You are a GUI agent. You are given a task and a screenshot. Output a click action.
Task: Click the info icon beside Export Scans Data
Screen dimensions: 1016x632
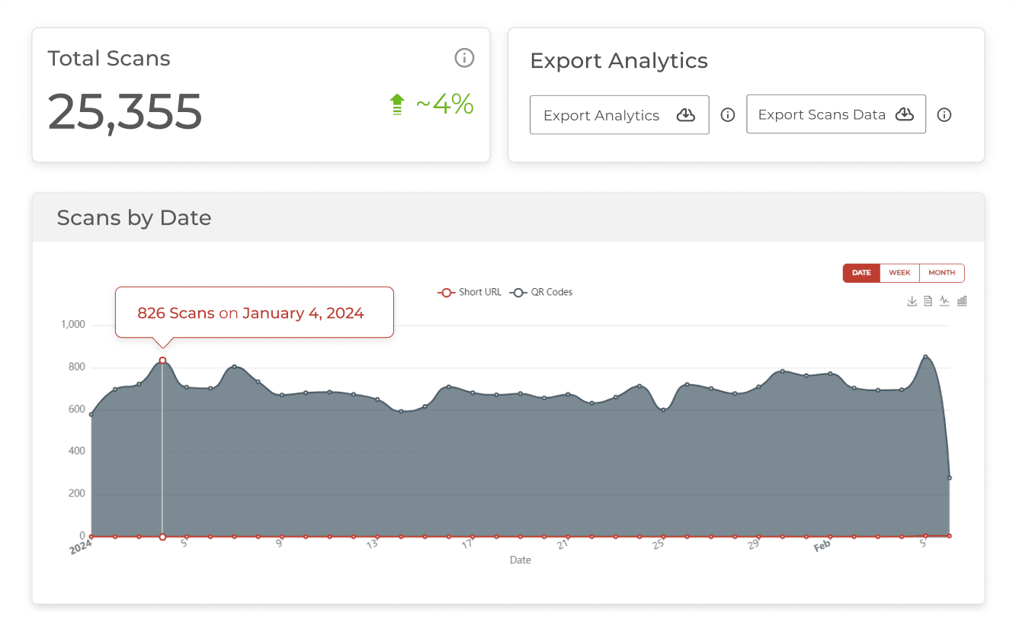[944, 115]
